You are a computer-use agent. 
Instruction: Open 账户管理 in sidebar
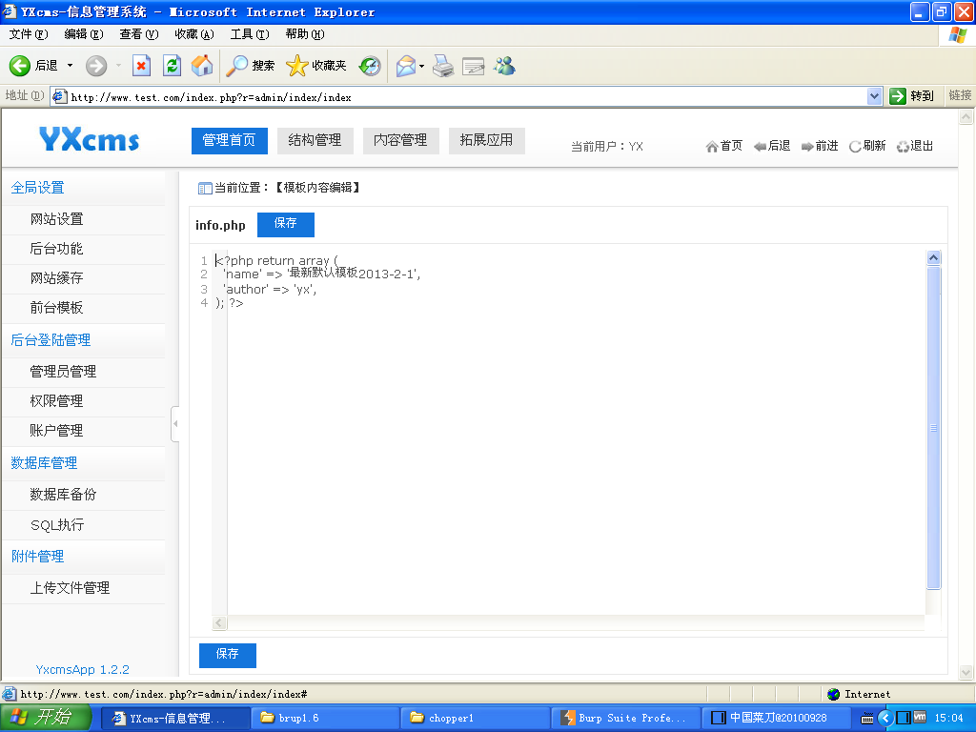pos(56,431)
